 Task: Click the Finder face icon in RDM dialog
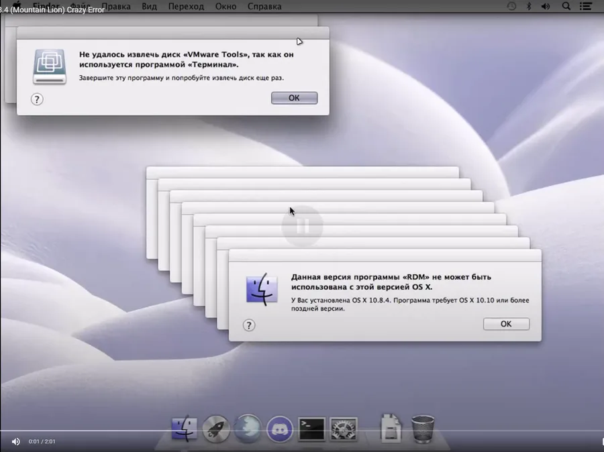coord(262,289)
